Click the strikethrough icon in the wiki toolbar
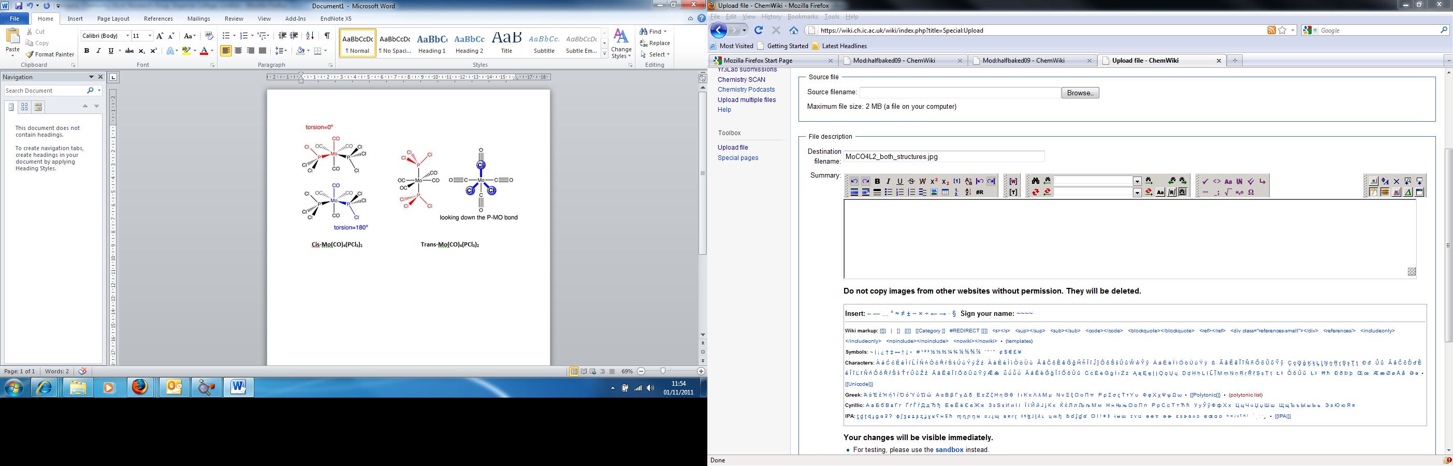The width and height of the screenshot is (1453, 466). pos(911,181)
